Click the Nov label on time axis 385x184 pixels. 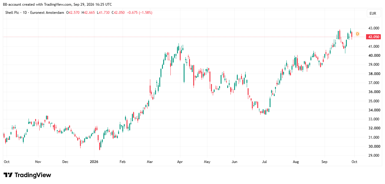pyautogui.click(x=38, y=162)
